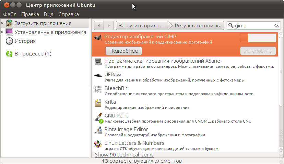
Task: Click the results list vertical scrollbar thumb
Action: 281,72
